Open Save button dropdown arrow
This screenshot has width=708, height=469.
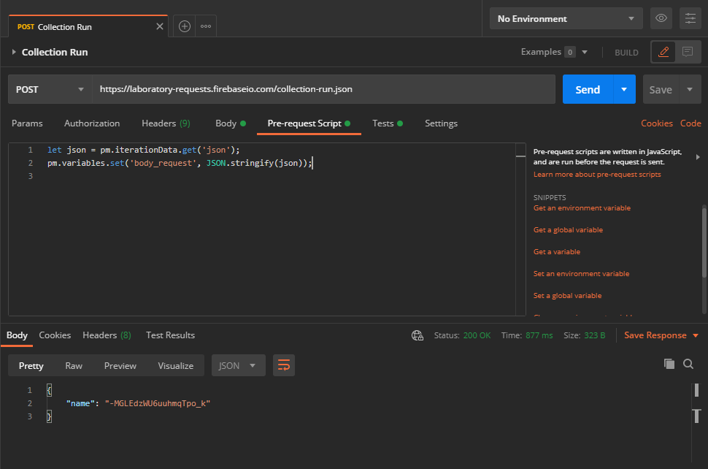coord(690,89)
